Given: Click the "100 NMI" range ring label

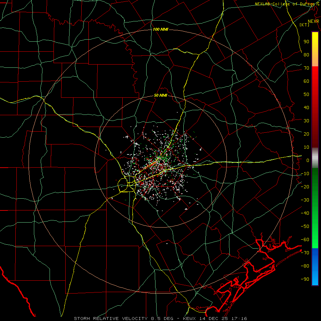Looking at the screenshot, I should click(160, 30).
